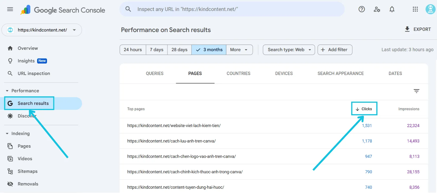Click the Discover asterisk icon

point(10,116)
